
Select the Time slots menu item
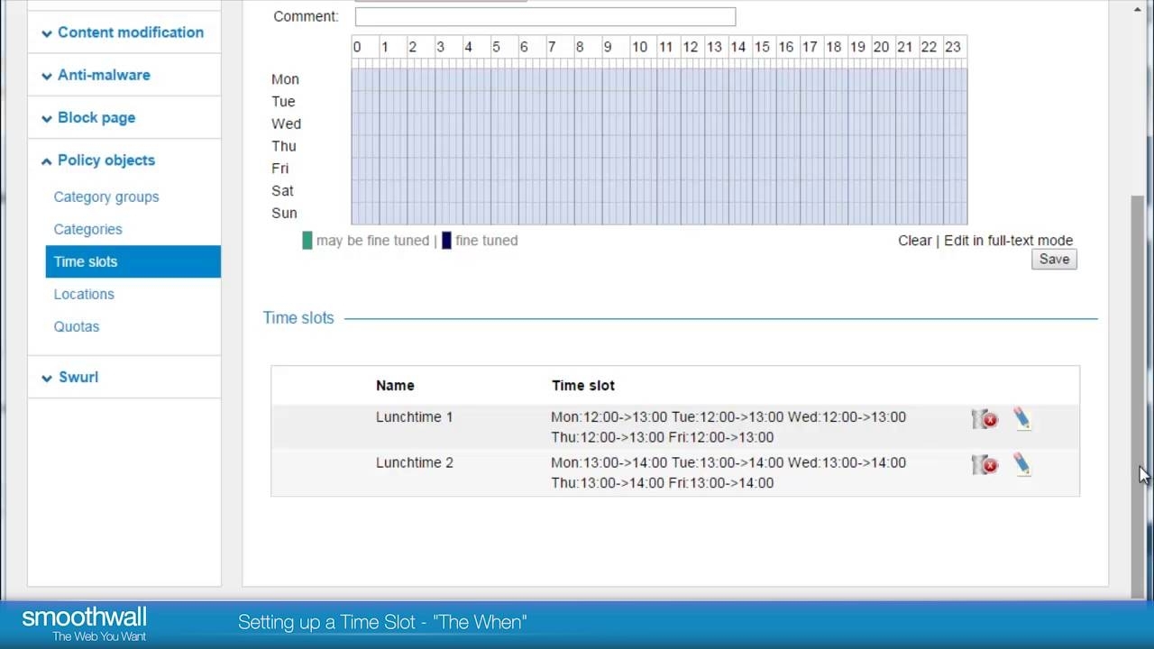click(x=133, y=261)
